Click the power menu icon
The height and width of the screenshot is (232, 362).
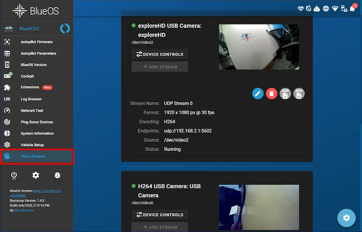[x=14, y=175]
